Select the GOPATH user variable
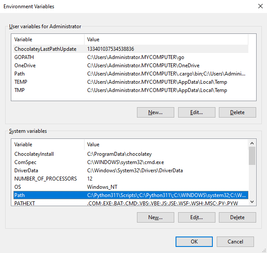Screen dimensions: 267x253 click(24, 57)
